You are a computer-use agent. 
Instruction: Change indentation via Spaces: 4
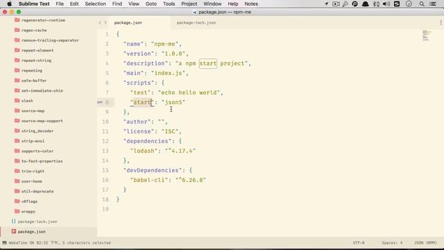(x=392, y=242)
